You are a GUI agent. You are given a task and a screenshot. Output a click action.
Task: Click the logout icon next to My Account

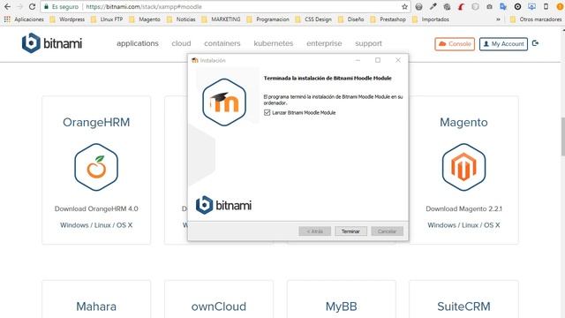pos(536,43)
